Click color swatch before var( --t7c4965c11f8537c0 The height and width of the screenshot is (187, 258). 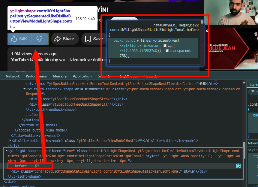coord(165,46)
